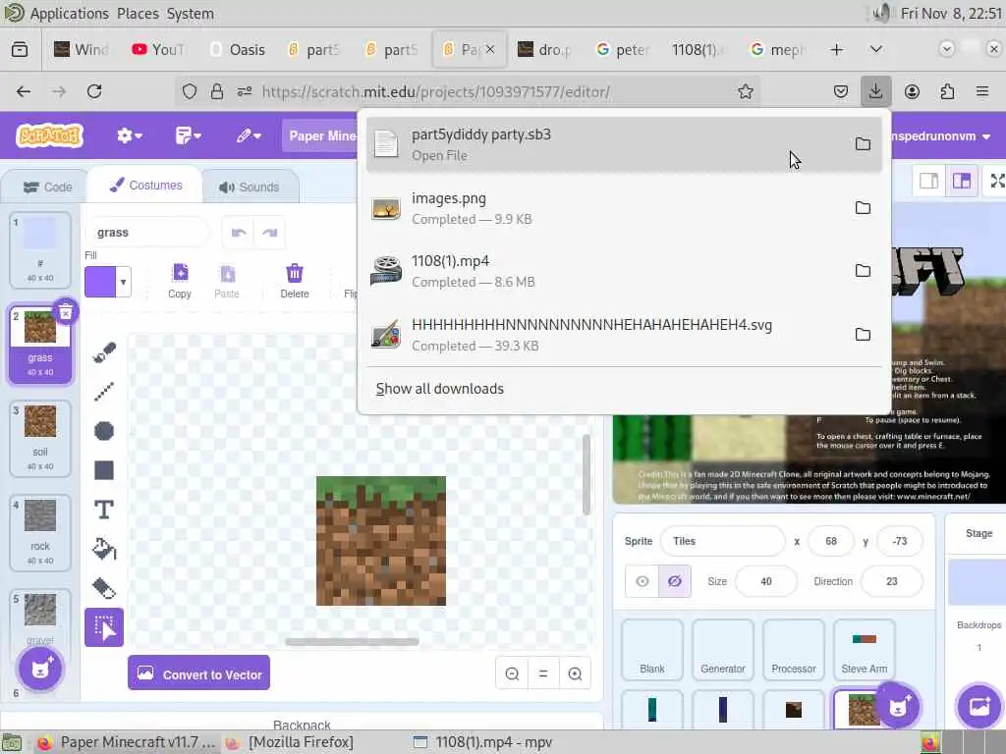Select the Brush tool in paint editor

(x=104, y=352)
